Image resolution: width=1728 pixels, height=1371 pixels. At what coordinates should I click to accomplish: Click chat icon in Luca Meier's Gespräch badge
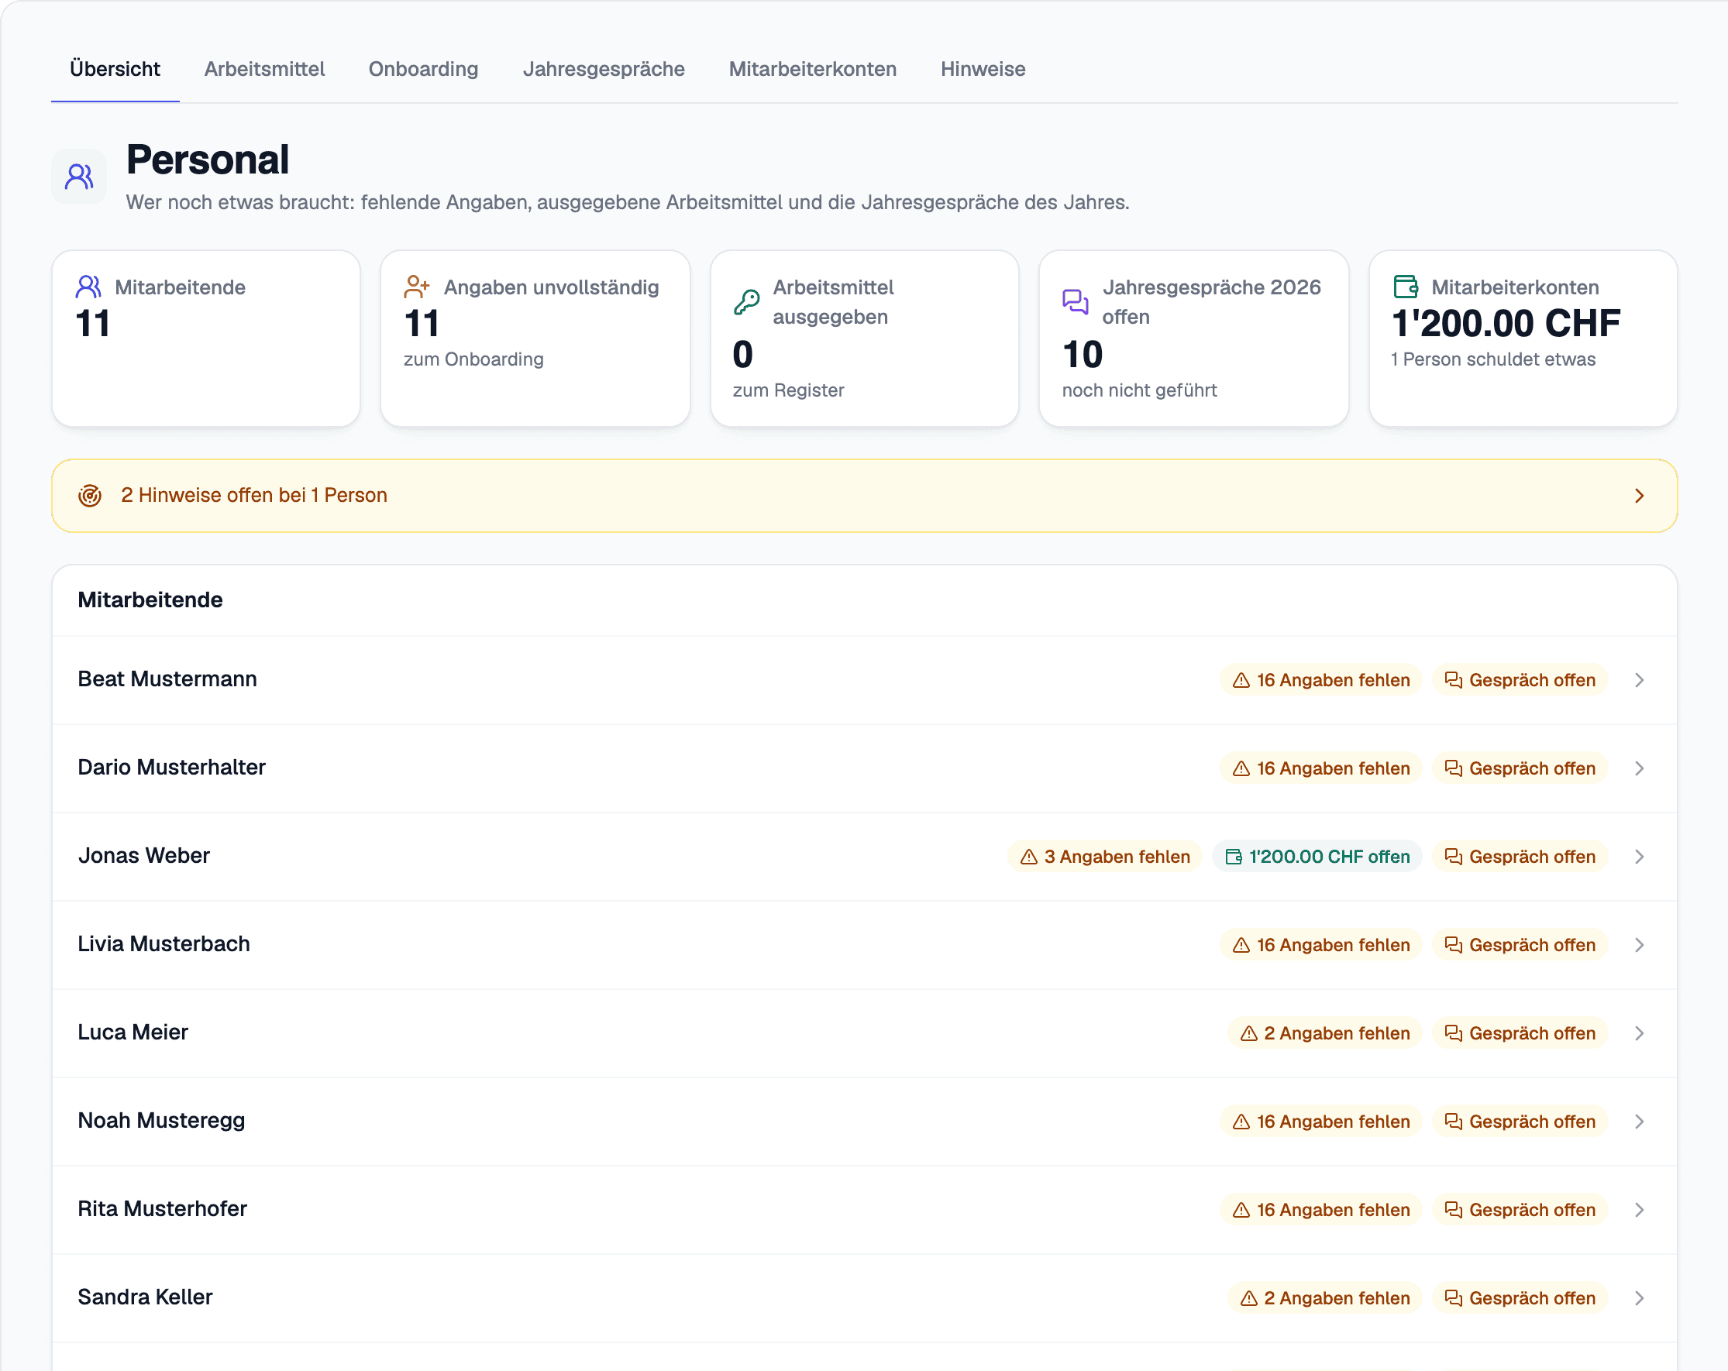coord(1454,1033)
